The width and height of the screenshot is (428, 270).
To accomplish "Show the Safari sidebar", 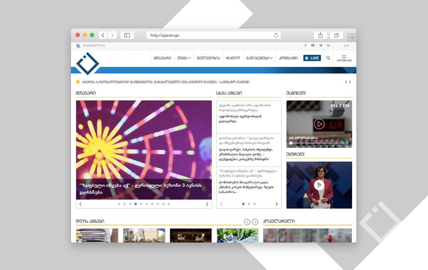I will [127, 35].
